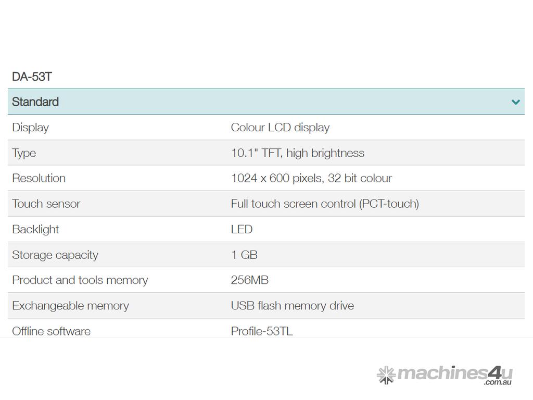This screenshot has width=533, height=400.
Task: Click Full touch screen control value
Action: pos(324,204)
